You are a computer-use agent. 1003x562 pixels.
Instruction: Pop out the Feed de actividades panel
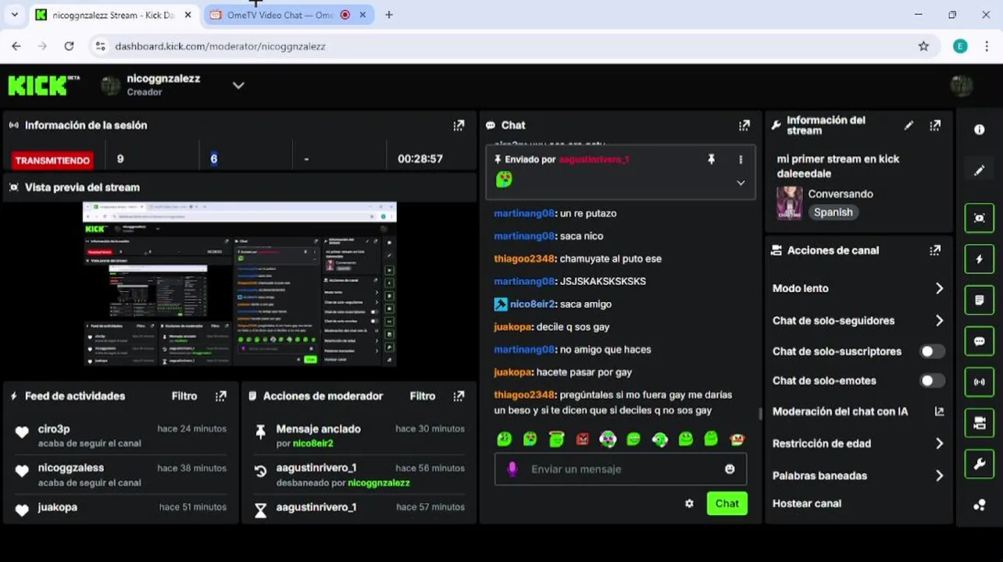(221, 396)
